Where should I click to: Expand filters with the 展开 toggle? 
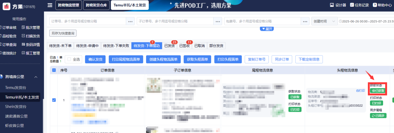tap(267, 29)
